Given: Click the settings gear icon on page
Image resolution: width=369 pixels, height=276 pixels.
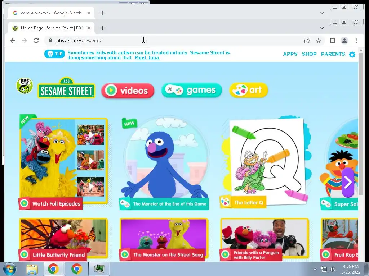Looking at the screenshot, I should pos(352,55).
